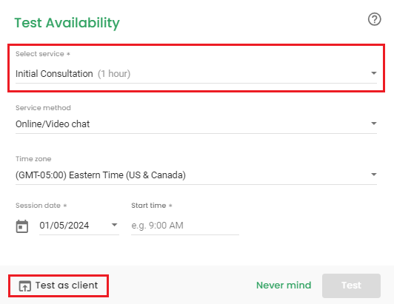Image resolution: width=394 pixels, height=304 pixels.
Task: Click the calendar icon beside session date
Action: pos(22,226)
